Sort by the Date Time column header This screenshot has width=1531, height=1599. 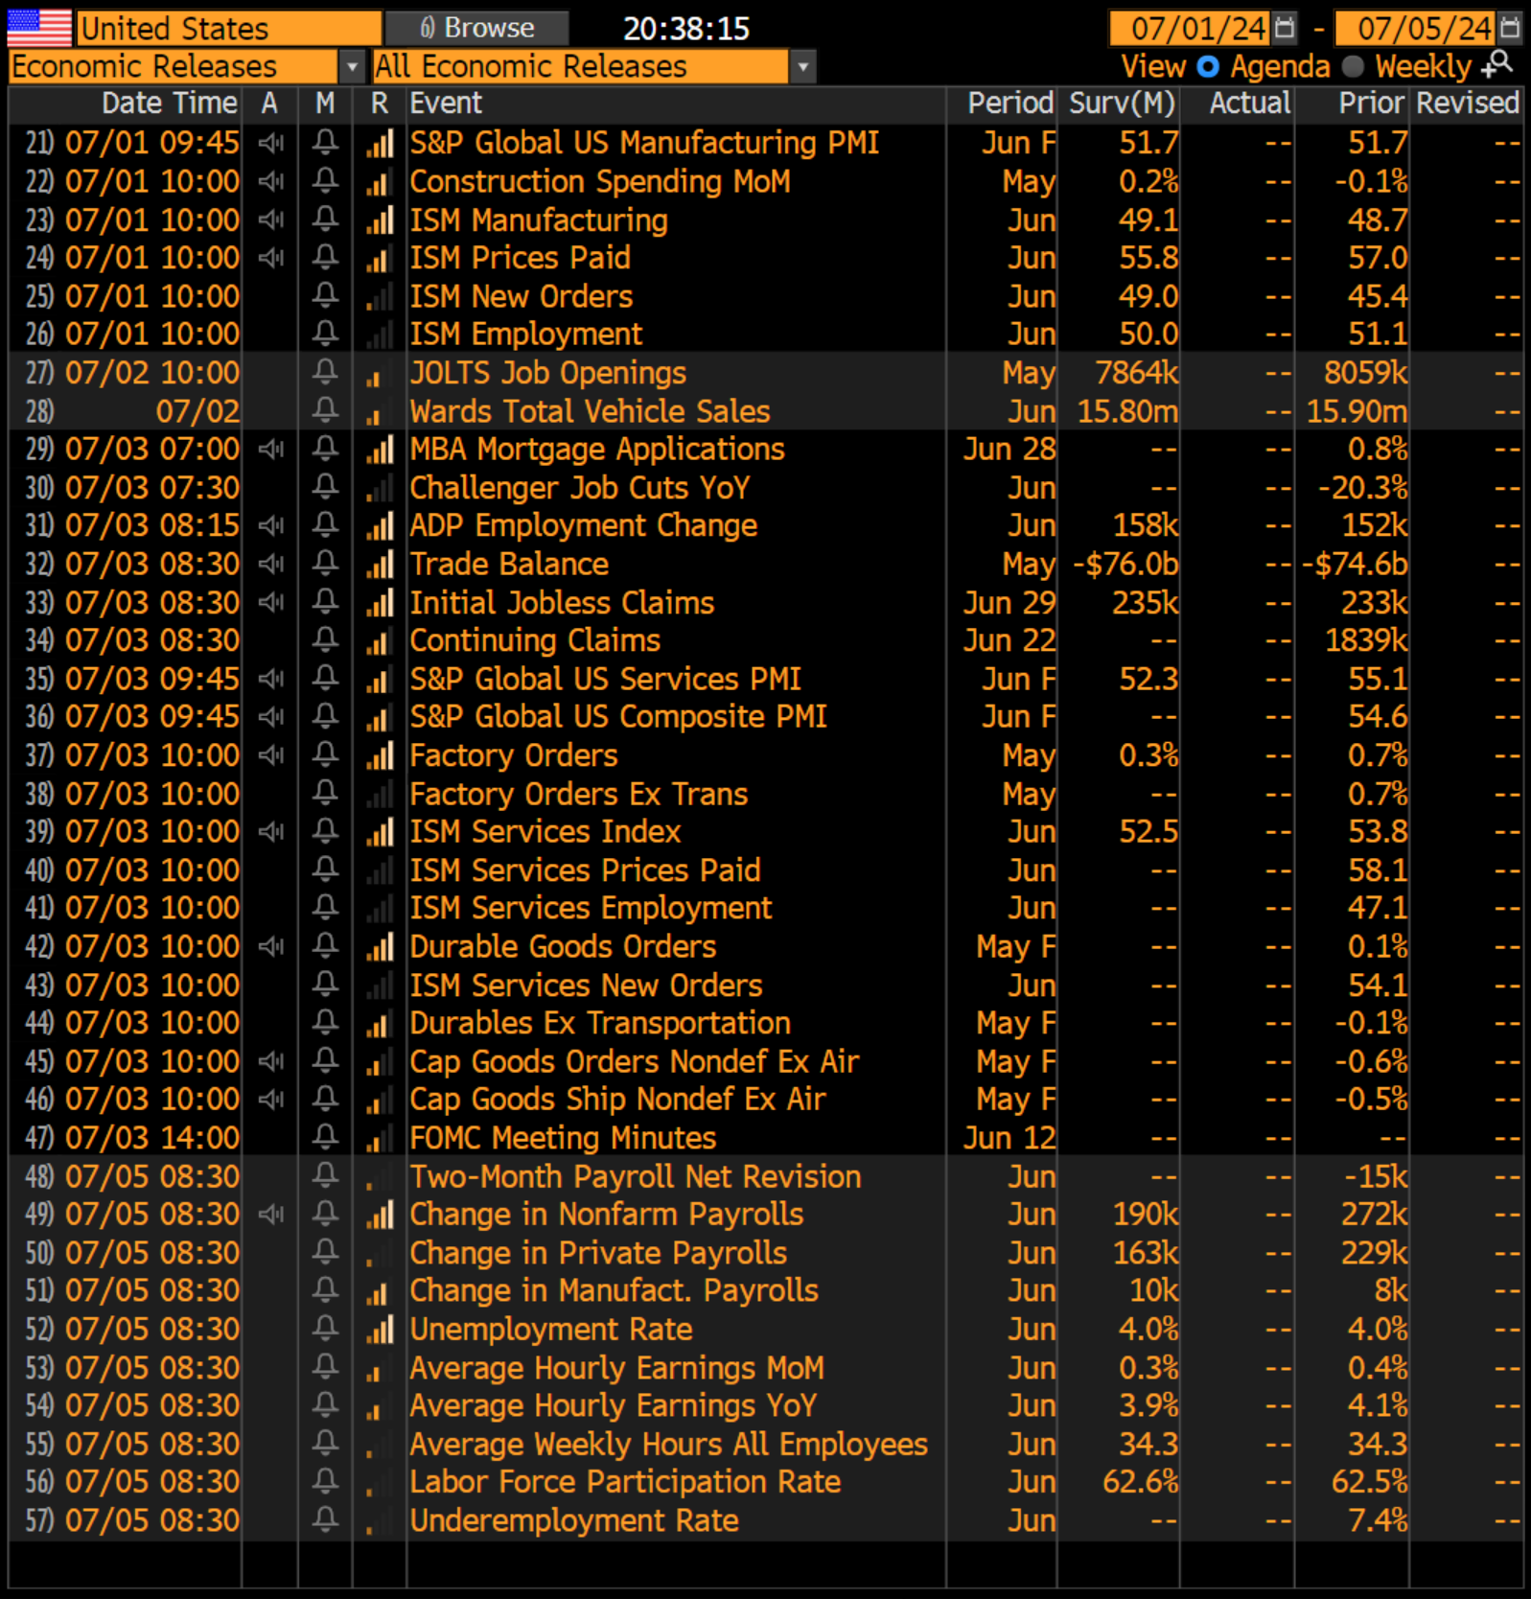tap(170, 103)
